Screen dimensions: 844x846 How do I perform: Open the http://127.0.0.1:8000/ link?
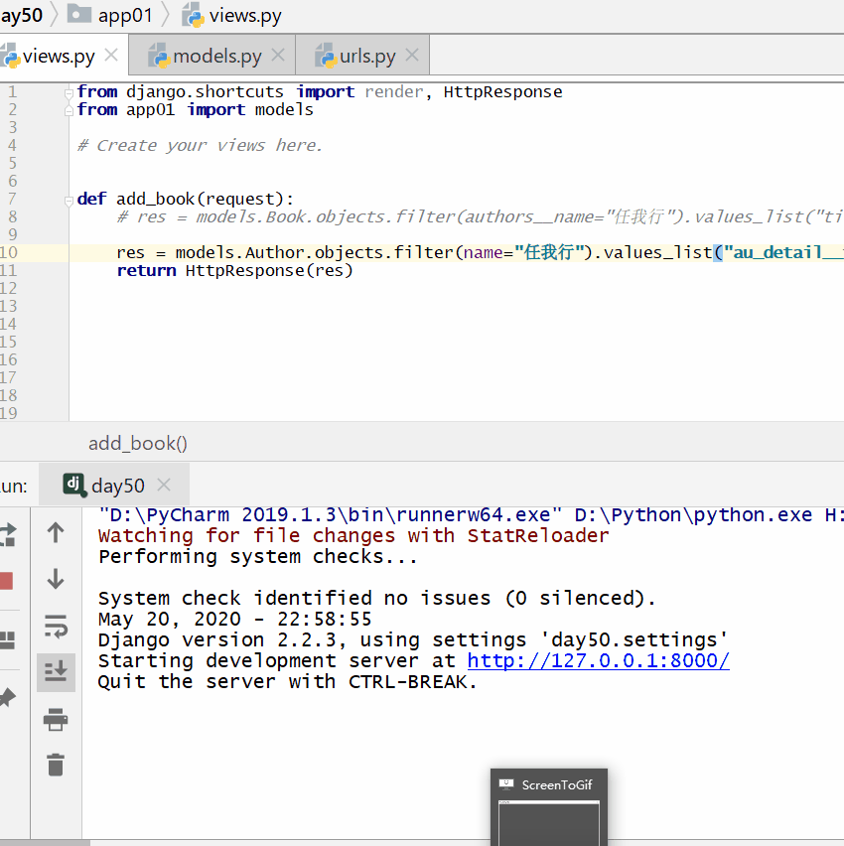[598, 661]
